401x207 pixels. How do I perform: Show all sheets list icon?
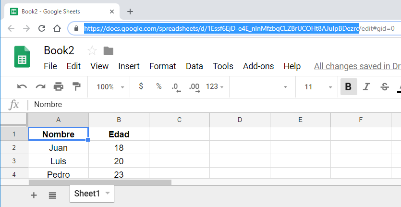point(52,195)
